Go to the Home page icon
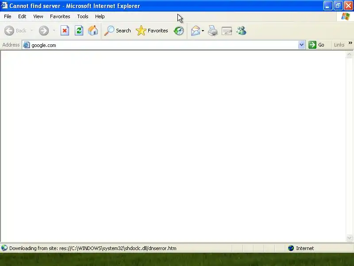Viewport: 354px width, 266px height. click(x=93, y=31)
